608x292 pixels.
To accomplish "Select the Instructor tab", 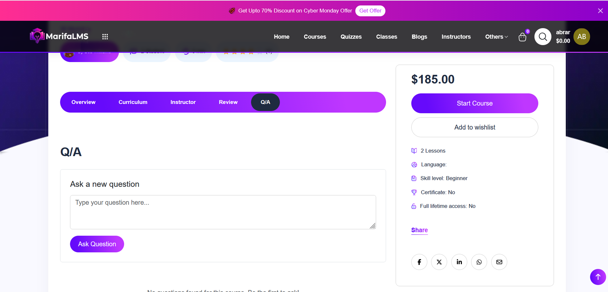I will pyautogui.click(x=183, y=102).
